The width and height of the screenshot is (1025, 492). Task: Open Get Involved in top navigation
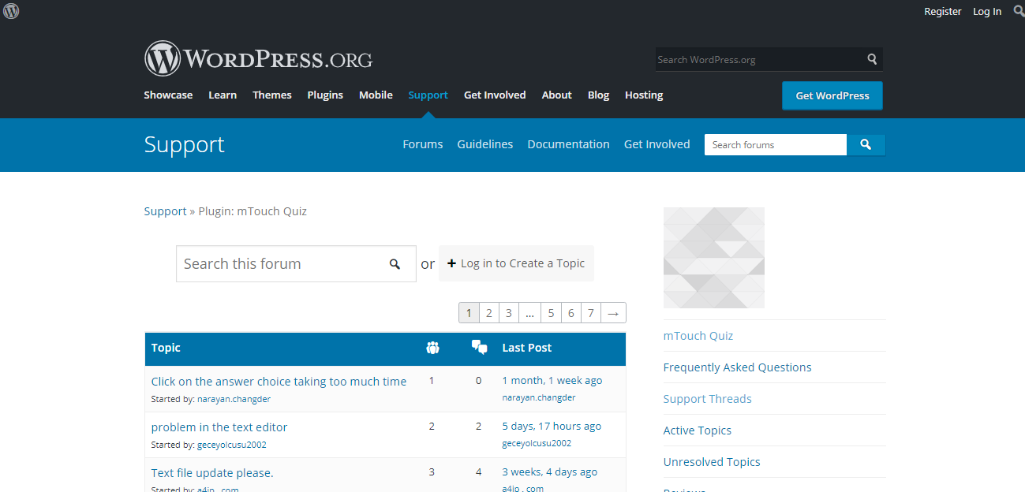(495, 95)
